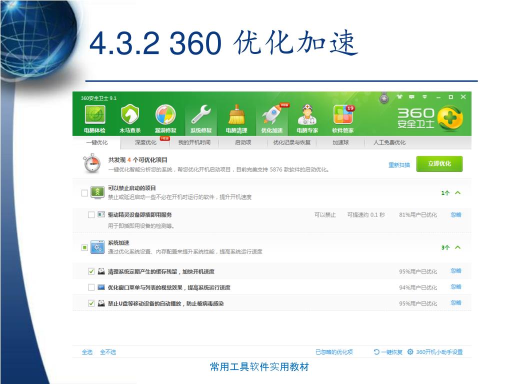Click 全不选 deselect all link

point(108,352)
